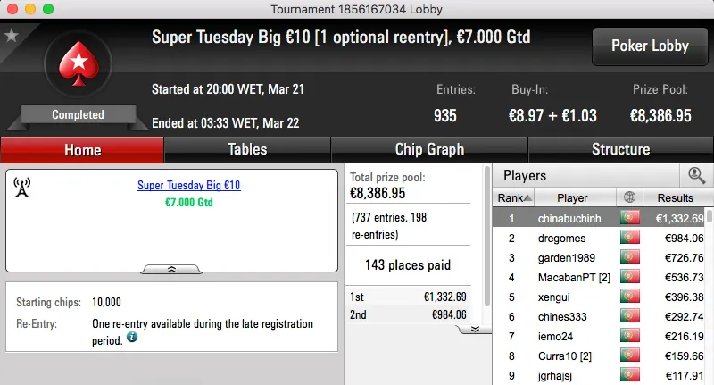This screenshot has height=385, width=714.
Task: Go to the Structure tab
Action: pos(620,149)
